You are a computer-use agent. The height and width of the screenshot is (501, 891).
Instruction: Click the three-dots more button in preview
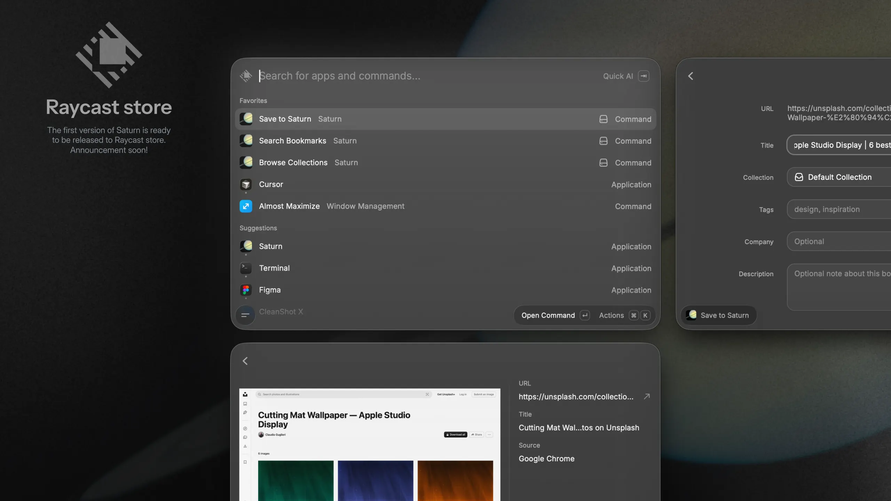tap(489, 435)
